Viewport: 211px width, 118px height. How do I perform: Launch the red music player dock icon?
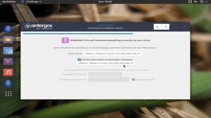click(8, 72)
